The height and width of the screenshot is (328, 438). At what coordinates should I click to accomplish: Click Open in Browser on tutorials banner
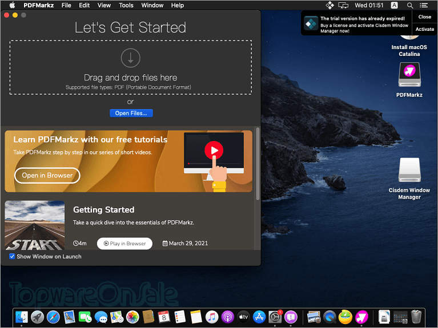coord(47,175)
